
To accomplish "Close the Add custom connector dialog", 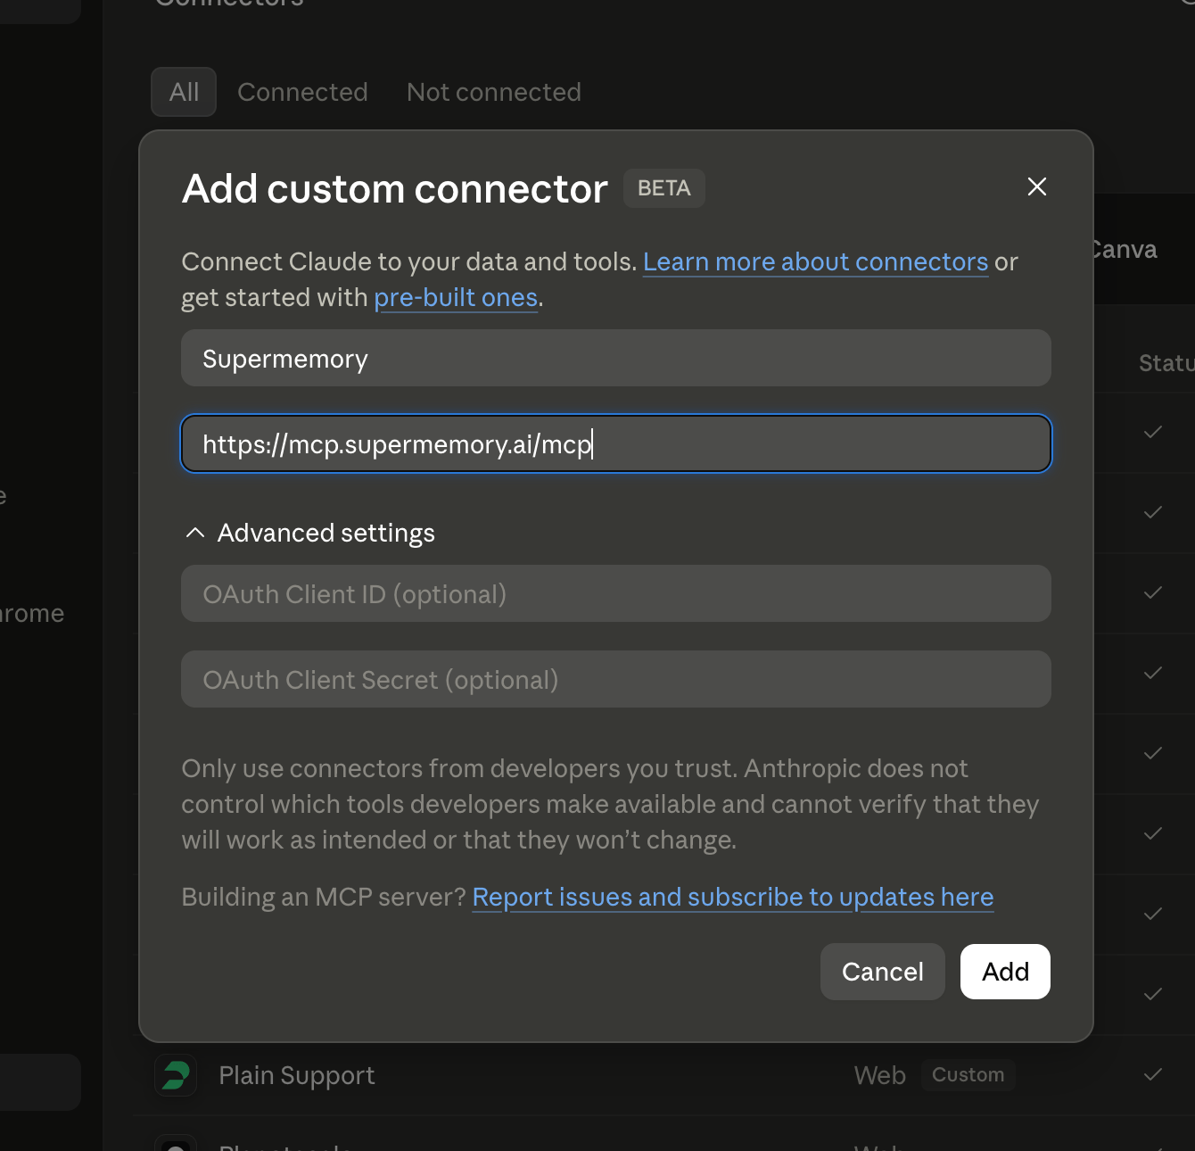I will 1036,186.
